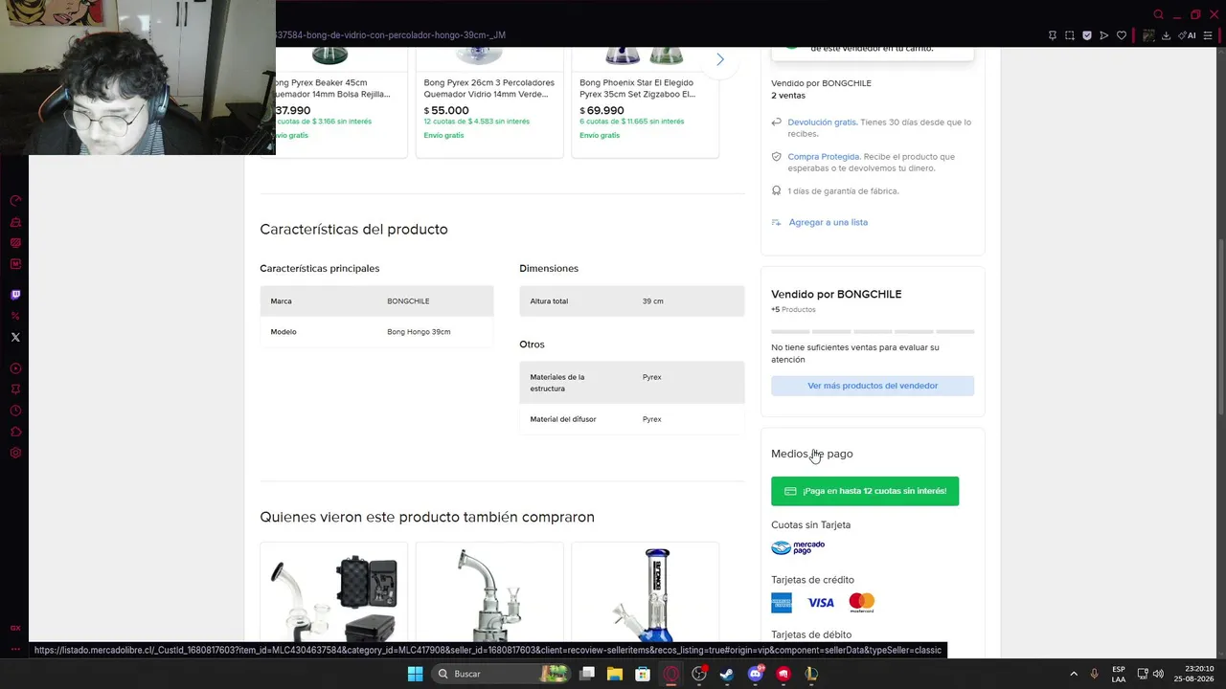Open the easy setup sliders icon
1226x689 pixels.
coord(1208,35)
